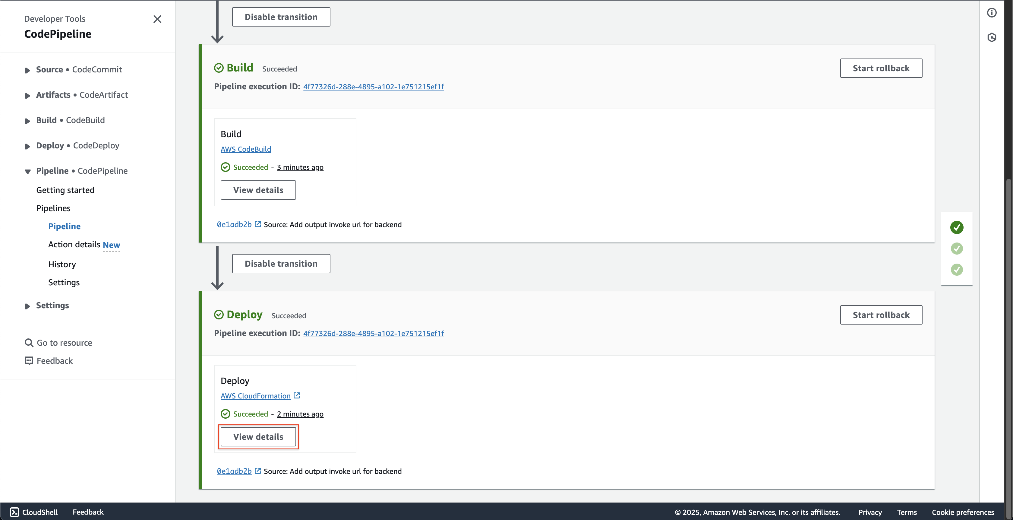Click 2 minutes ago timestamp
This screenshot has height=520, width=1013.
[x=300, y=414]
